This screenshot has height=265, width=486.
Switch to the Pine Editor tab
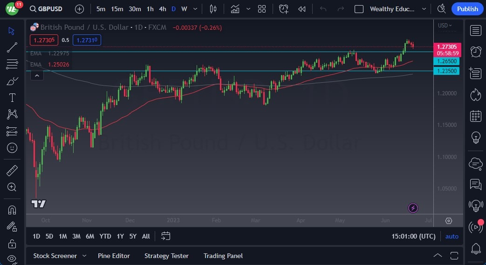[x=114, y=256]
